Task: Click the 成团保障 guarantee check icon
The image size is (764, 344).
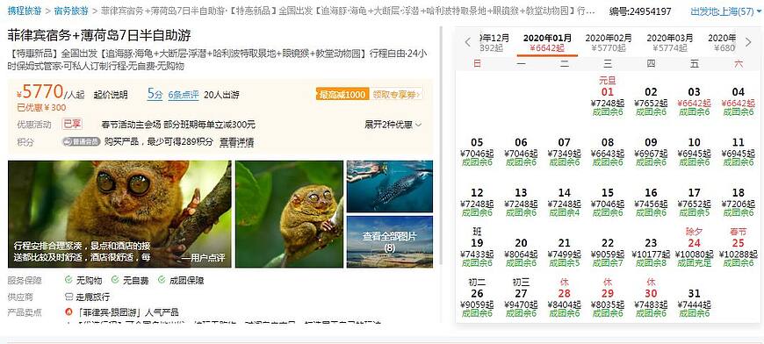Action: coord(162,280)
